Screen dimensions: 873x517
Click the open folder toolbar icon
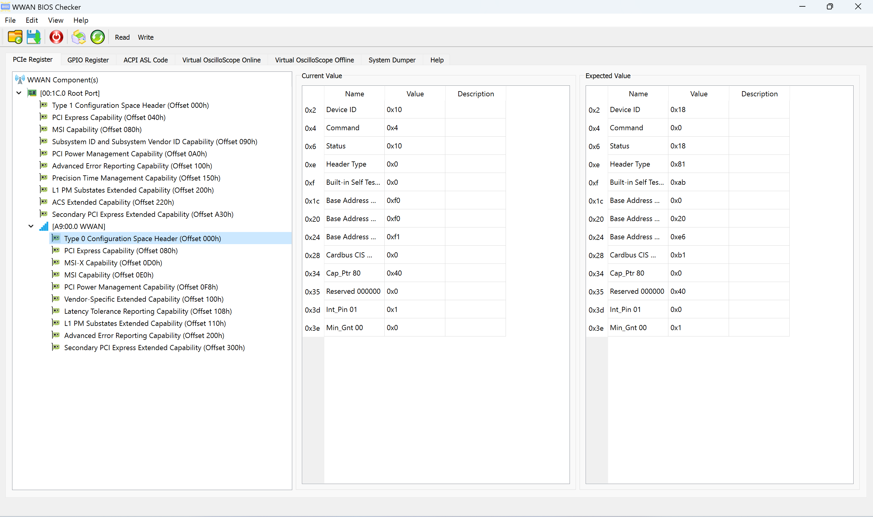[15, 37]
